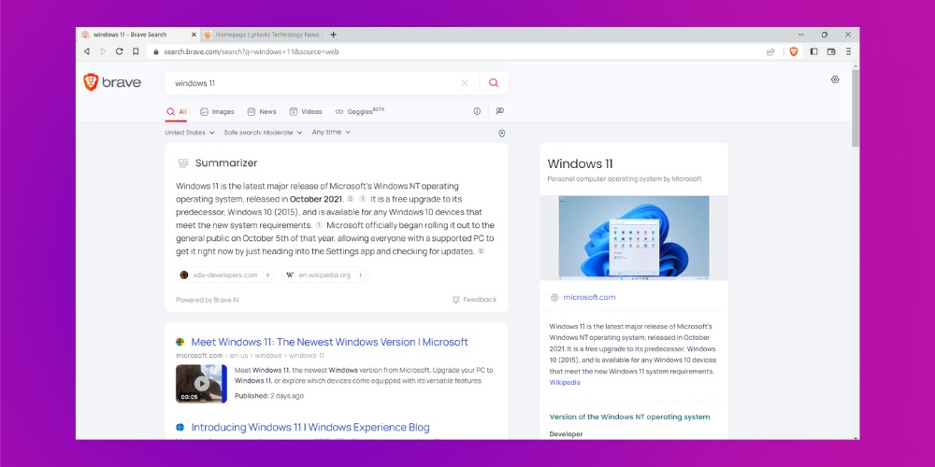The width and height of the screenshot is (935, 467).
Task: Click the location pin icon
Action: [x=501, y=134]
